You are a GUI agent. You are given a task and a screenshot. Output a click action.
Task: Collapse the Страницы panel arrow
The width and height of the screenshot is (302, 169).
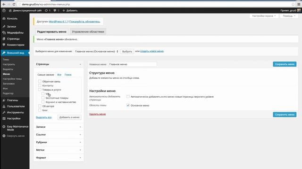click(80, 64)
